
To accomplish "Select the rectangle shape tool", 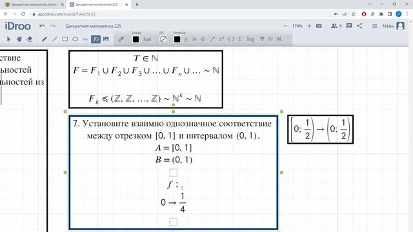I will (65, 39).
